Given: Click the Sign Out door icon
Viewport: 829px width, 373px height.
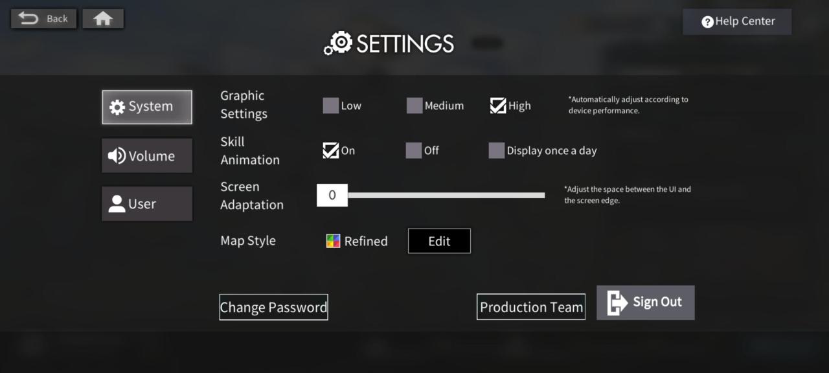Looking at the screenshot, I should pyautogui.click(x=617, y=302).
